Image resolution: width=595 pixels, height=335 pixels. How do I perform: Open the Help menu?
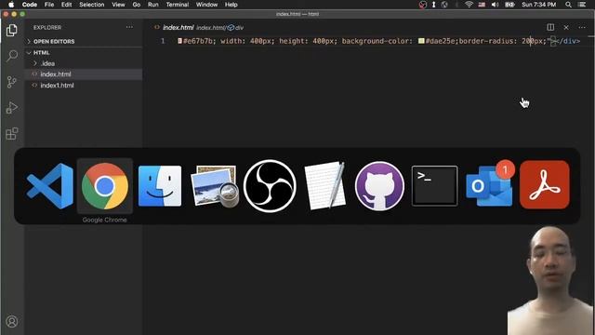tap(231, 5)
